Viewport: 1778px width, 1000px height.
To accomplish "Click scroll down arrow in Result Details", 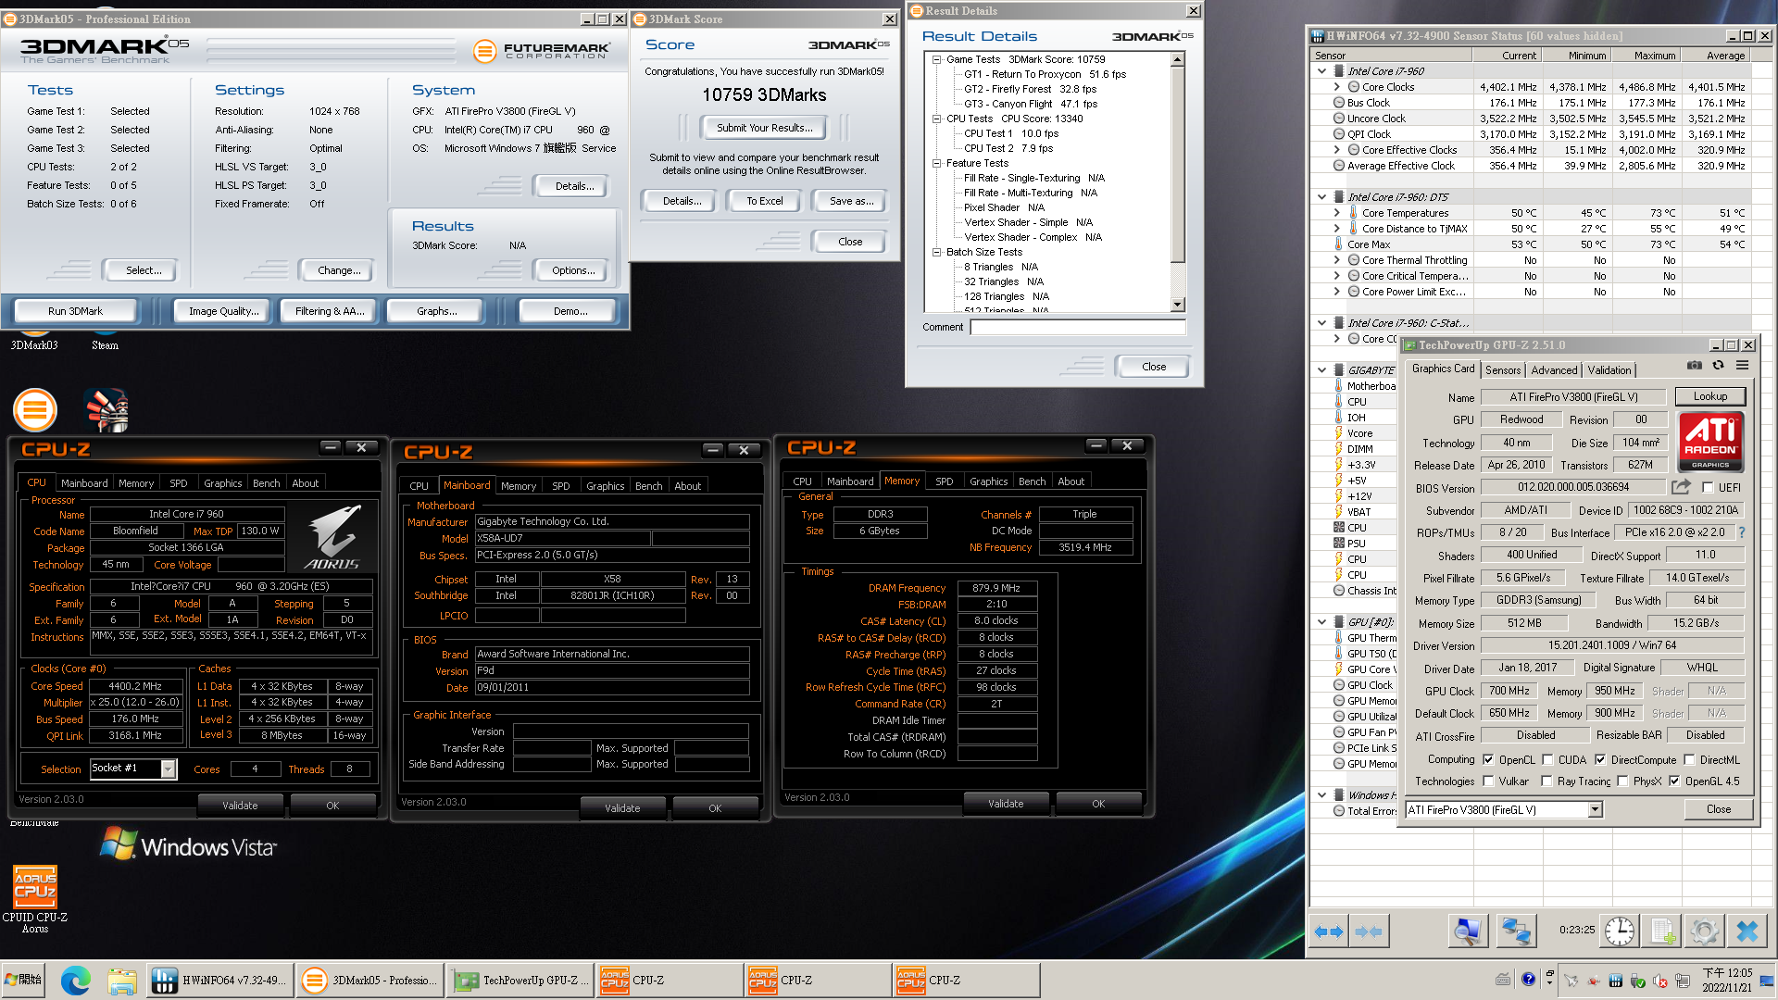I will click(x=1178, y=305).
